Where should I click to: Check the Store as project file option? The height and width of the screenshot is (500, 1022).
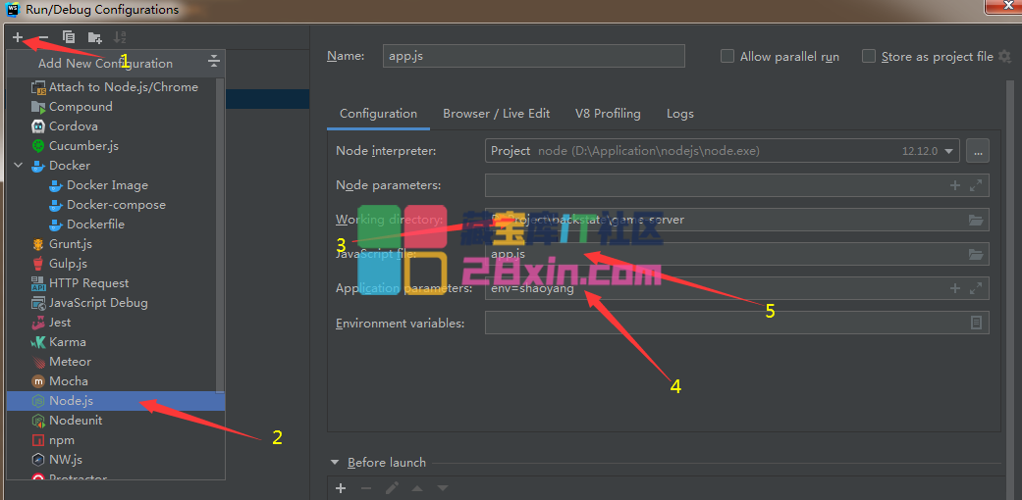coord(869,57)
